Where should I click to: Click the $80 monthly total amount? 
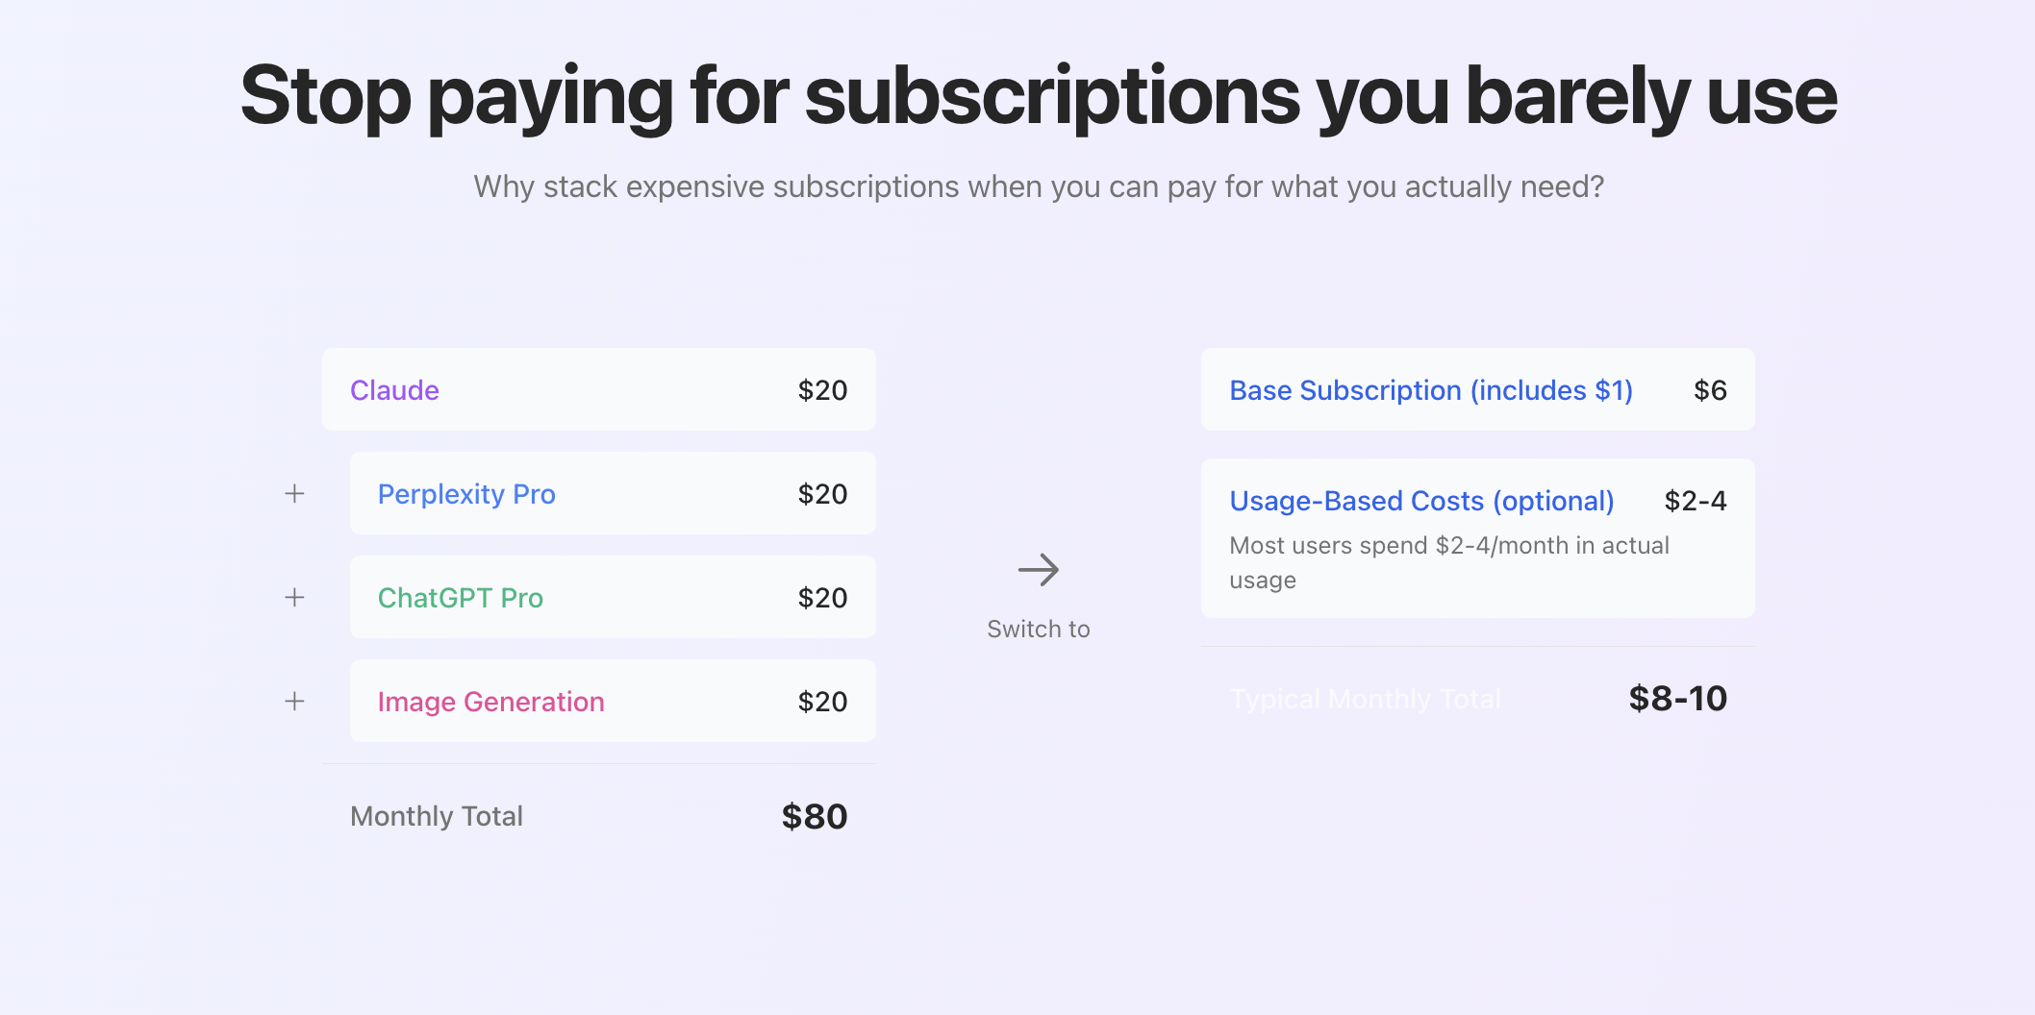(x=814, y=816)
